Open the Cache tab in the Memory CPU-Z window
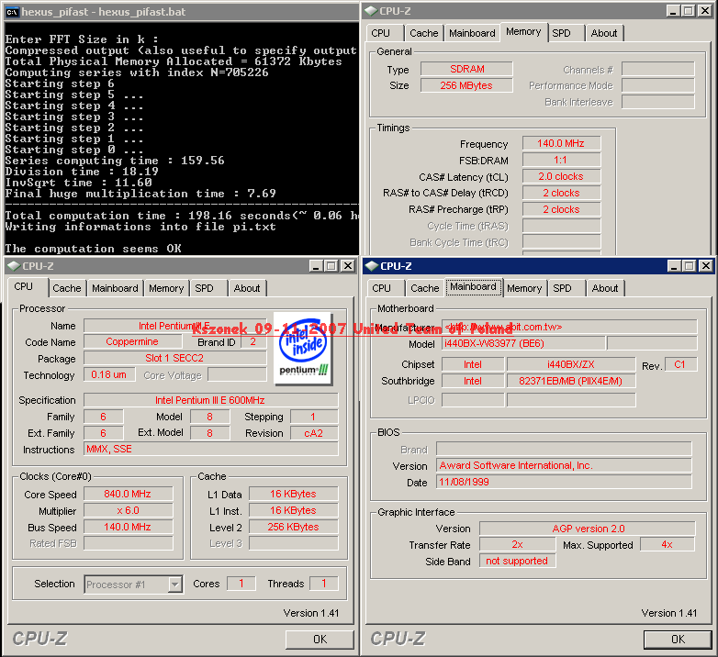The image size is (718, 657). click(423, 33)
